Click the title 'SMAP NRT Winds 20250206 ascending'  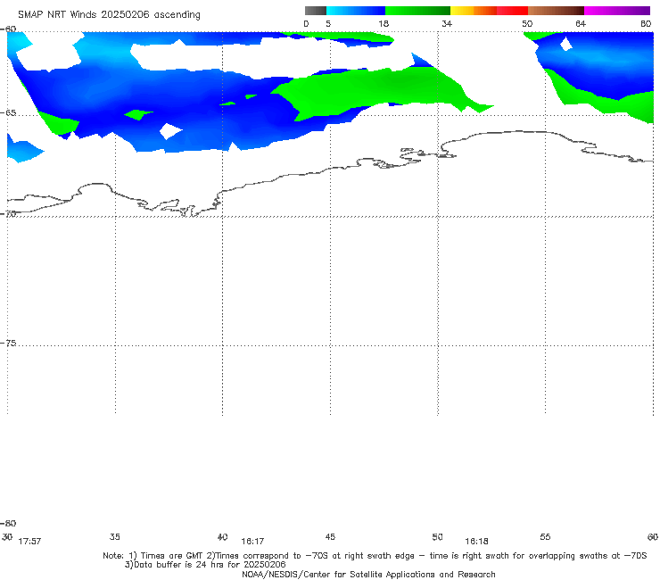[x=109, y=15]
